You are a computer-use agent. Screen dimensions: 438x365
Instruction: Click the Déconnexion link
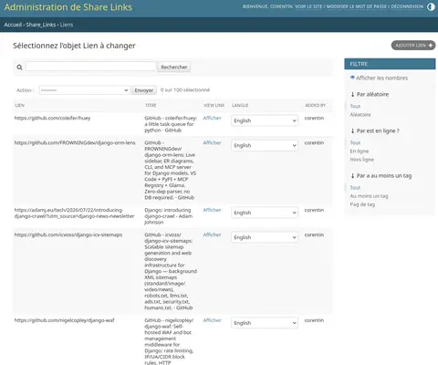point(407,6)
